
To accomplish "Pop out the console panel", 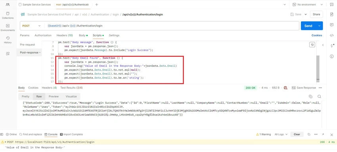I will click(x=323, y=135).
